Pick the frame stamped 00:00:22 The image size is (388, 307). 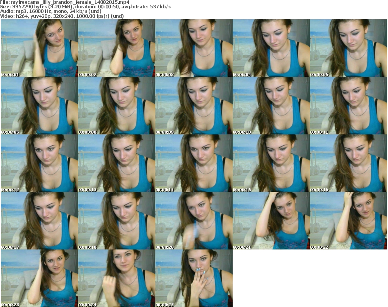click(x=349, y=221)
